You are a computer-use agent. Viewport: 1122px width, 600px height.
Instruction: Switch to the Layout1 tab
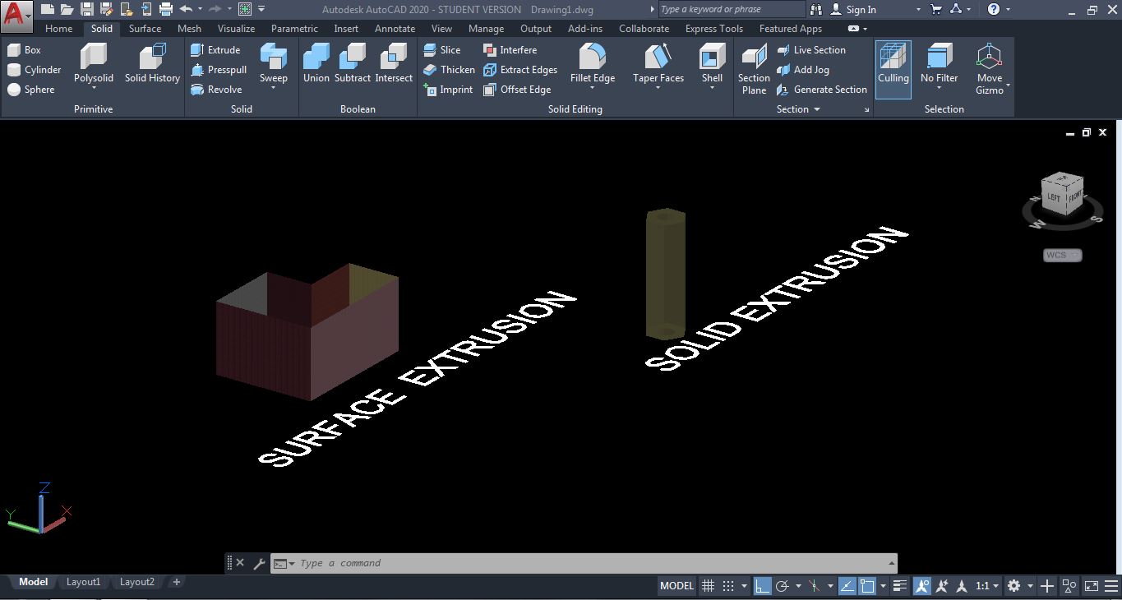pos(83,581)
